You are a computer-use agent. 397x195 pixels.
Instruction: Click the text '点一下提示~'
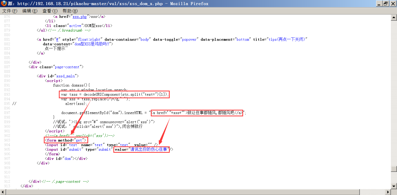[x=56, y=49]
